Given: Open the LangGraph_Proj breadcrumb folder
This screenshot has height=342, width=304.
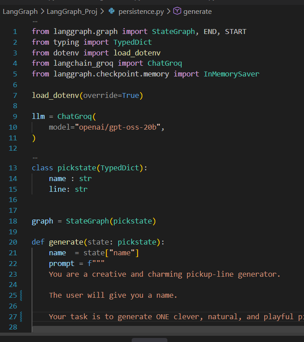Looking at the screenshot, I should (72, 12).
